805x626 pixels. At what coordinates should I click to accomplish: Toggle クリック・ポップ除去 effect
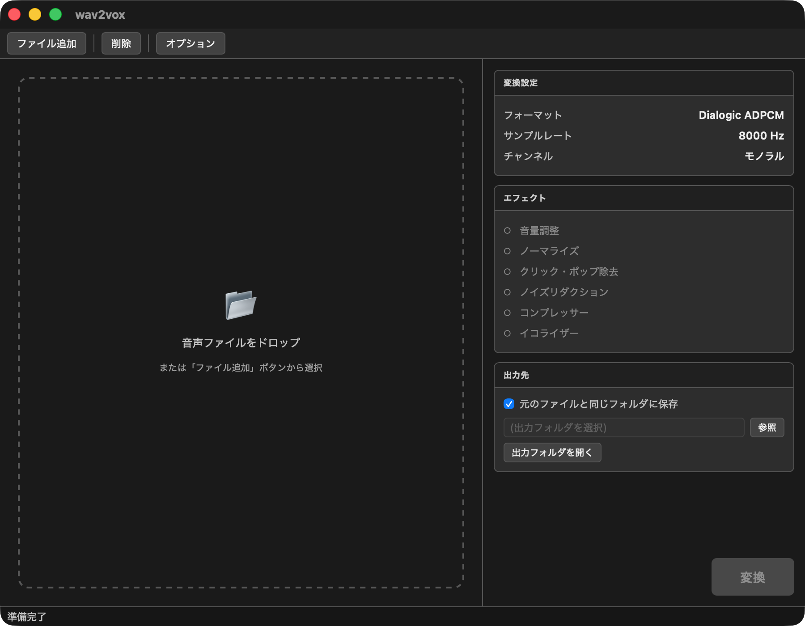click(x=507, y=272)
